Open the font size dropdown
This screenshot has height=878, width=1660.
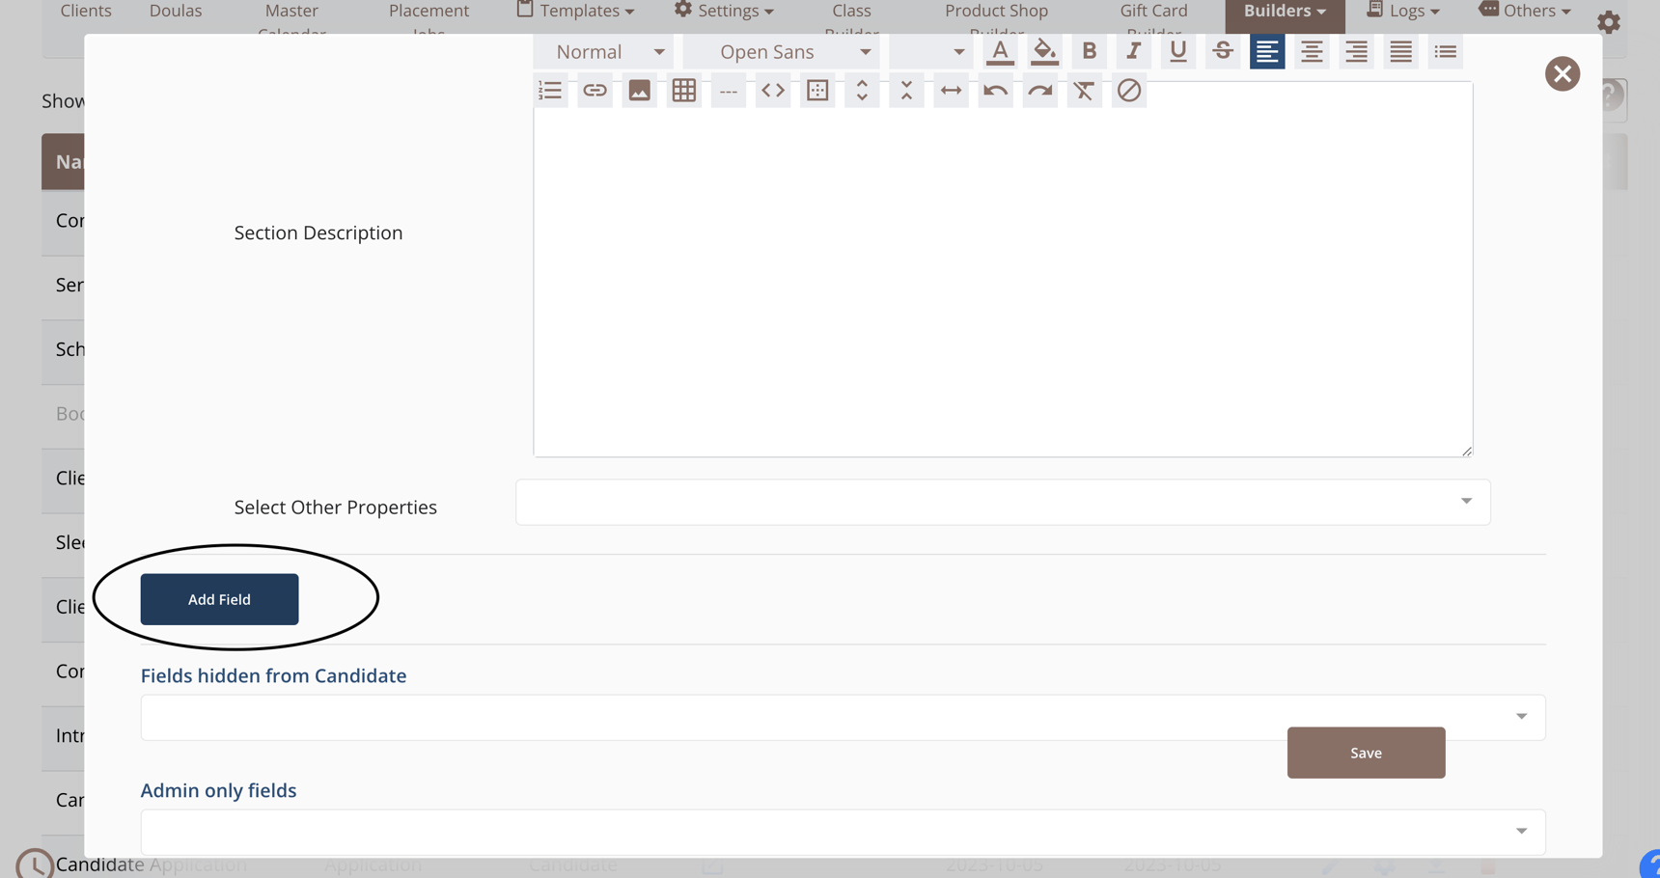click(x=930, y=51)
